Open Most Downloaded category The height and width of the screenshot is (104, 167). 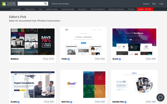click(x=68, y=9)
